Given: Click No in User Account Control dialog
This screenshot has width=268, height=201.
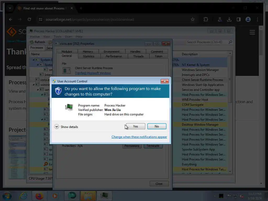Looking at the screenshot, I should click(157, 126).
